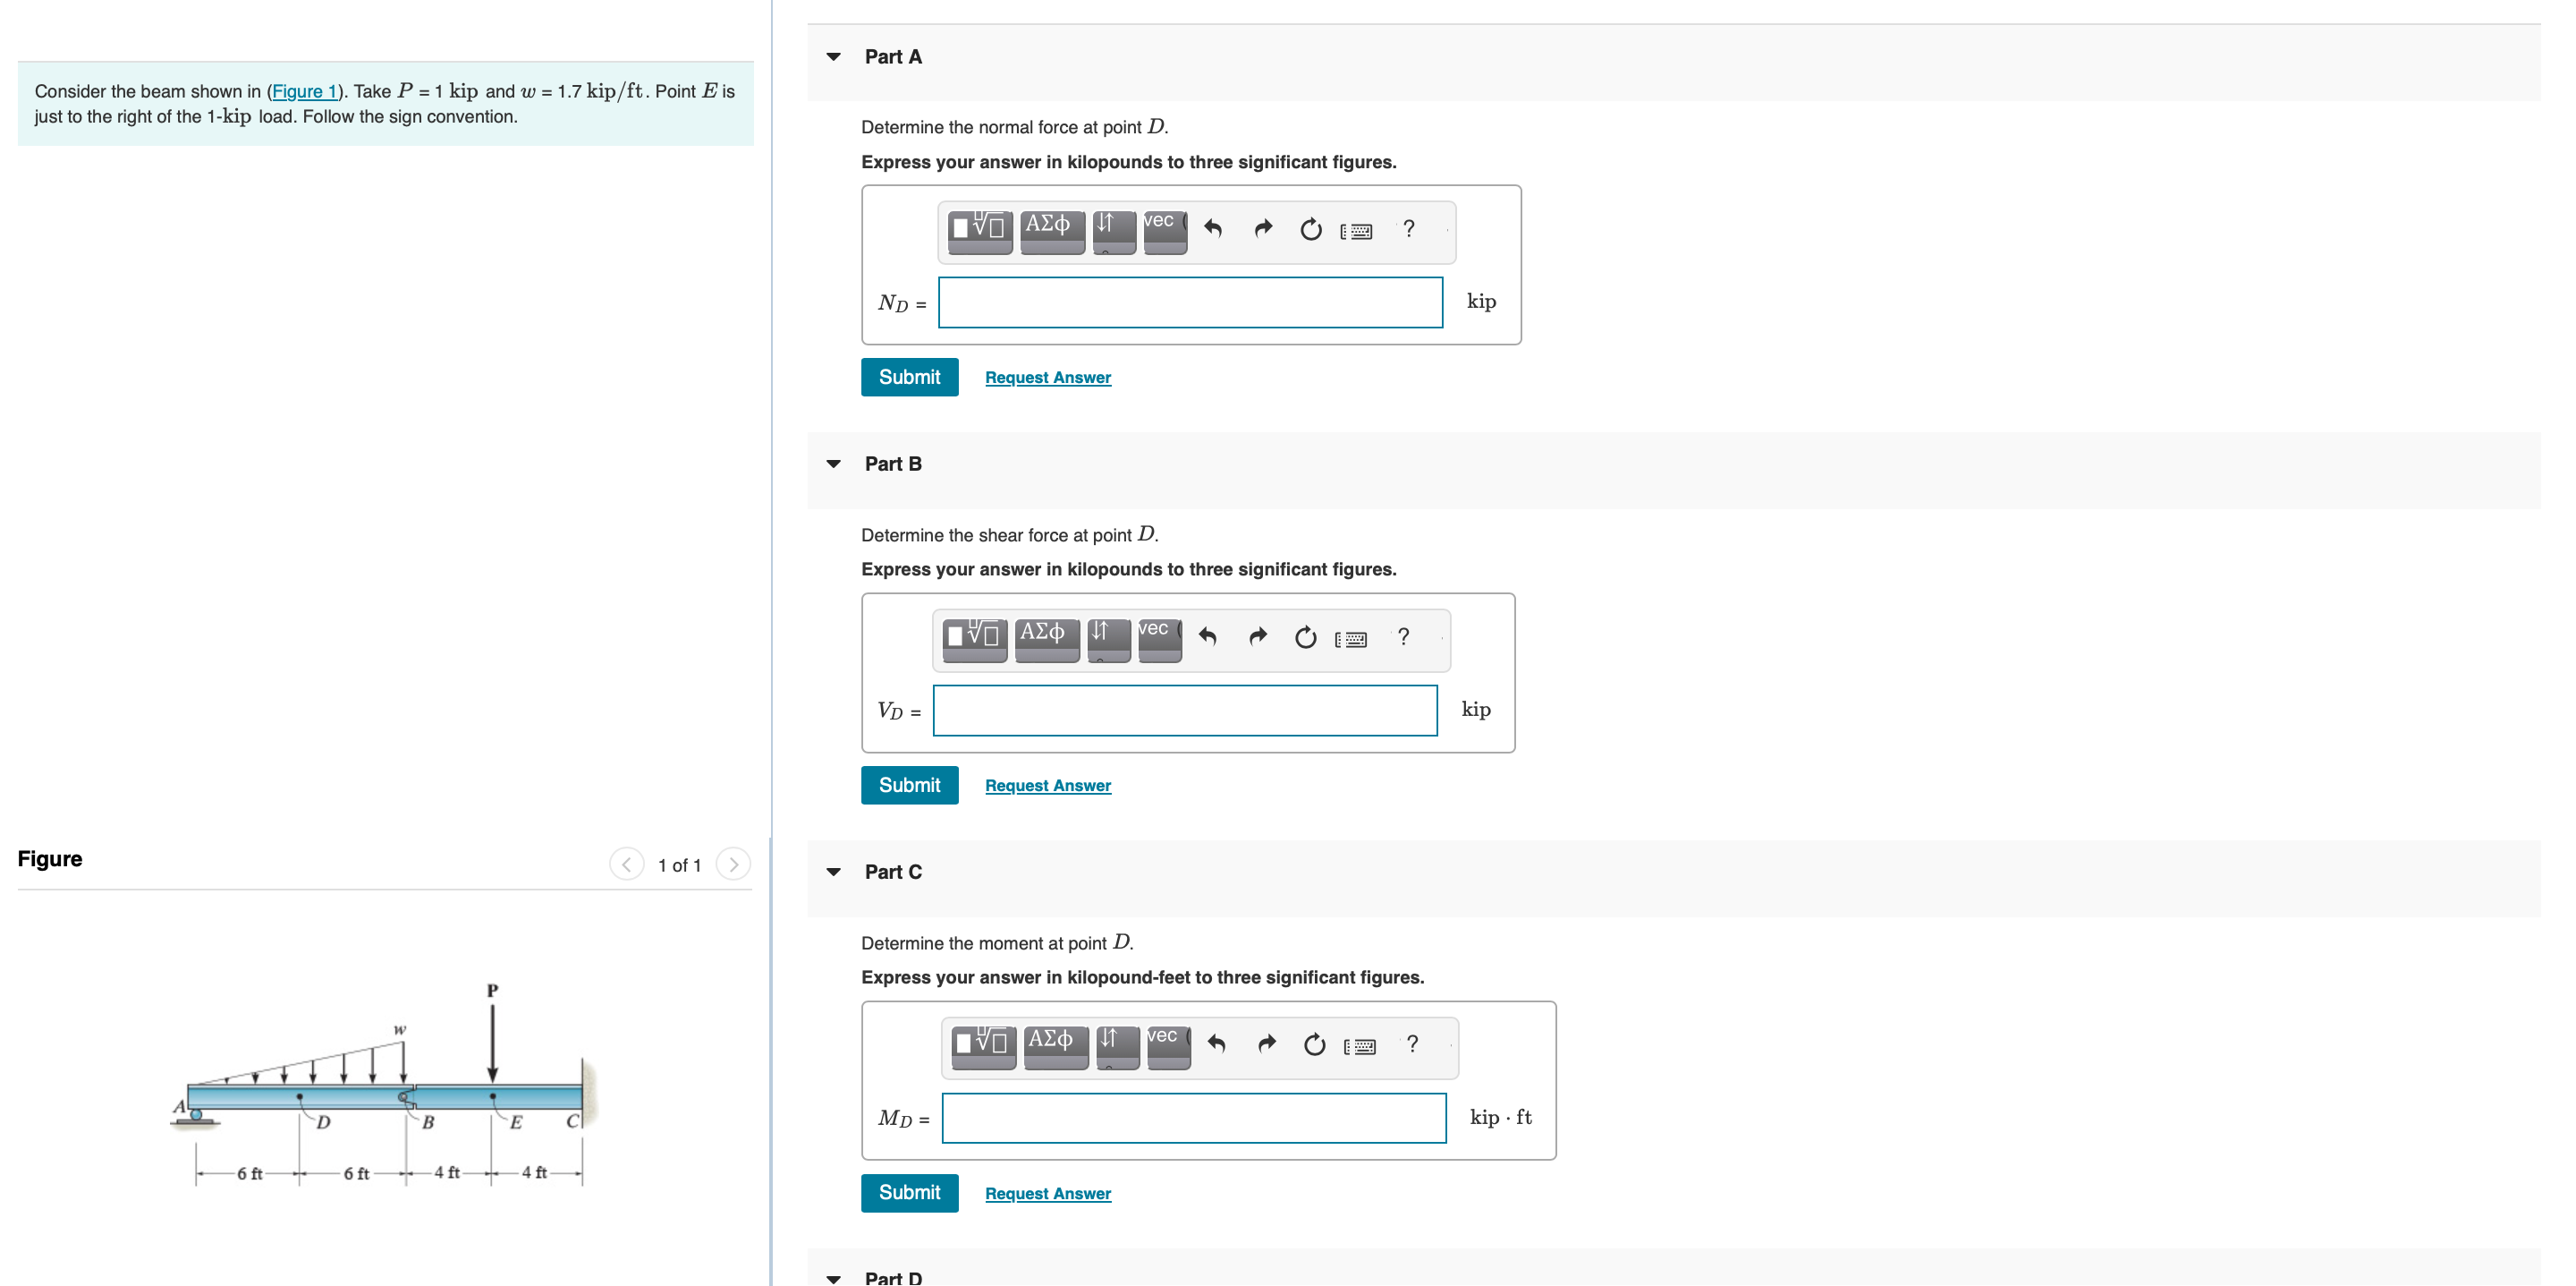
Task: Click the beam figure diagram
Action: click(385, 1086)
